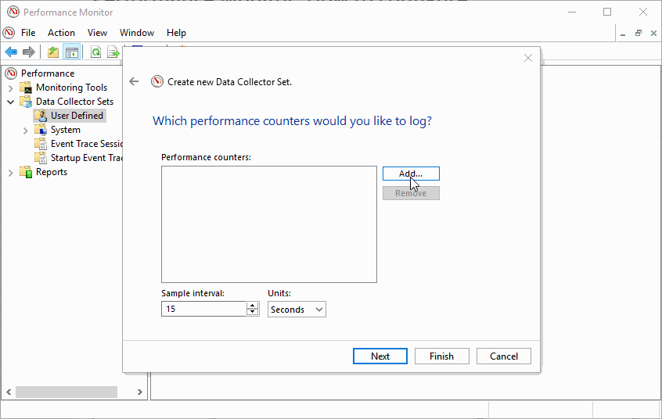
Task: Click the Export List toolbar icon
Action: coord(113,52)
